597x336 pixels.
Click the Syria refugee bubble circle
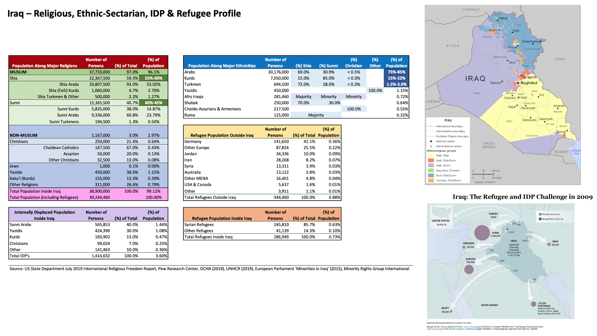(x=482, y=233)
